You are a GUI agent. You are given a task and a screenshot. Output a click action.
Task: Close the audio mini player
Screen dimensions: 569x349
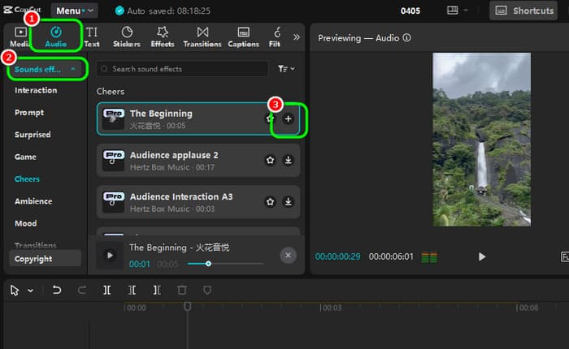coord(288,255)
